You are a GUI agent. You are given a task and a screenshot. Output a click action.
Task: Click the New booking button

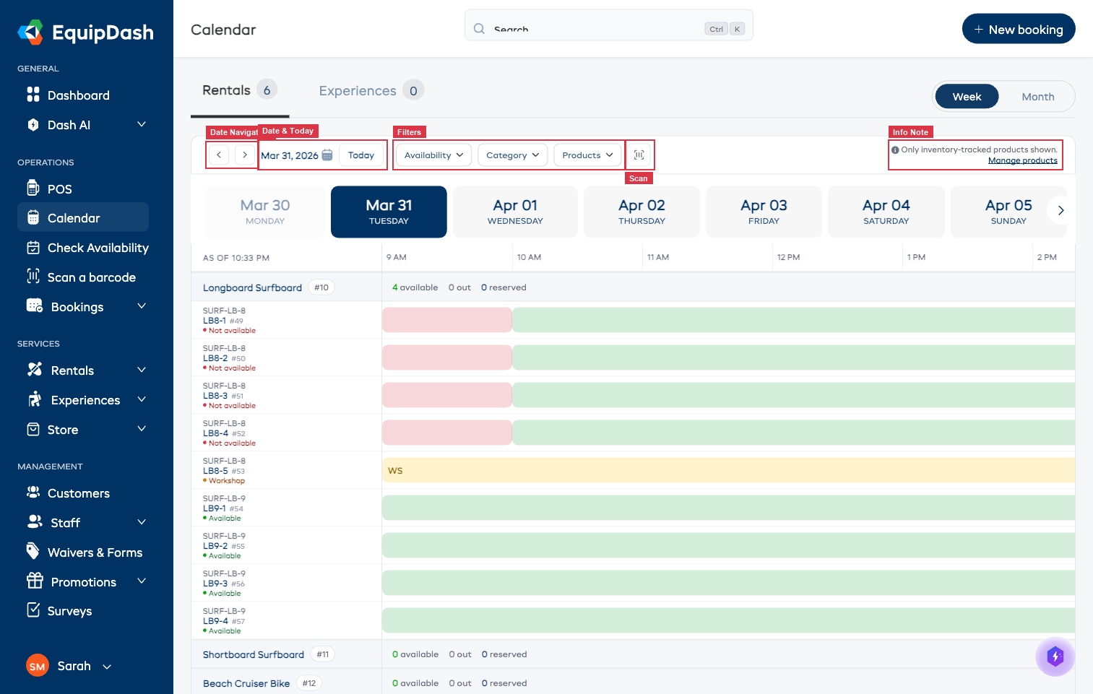pos(1018,30)
